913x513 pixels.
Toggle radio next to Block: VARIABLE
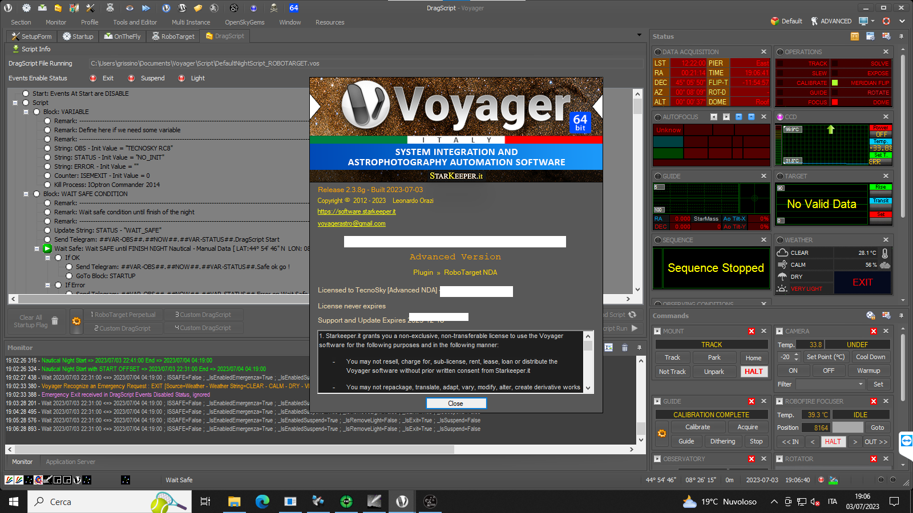click(37, 112)
